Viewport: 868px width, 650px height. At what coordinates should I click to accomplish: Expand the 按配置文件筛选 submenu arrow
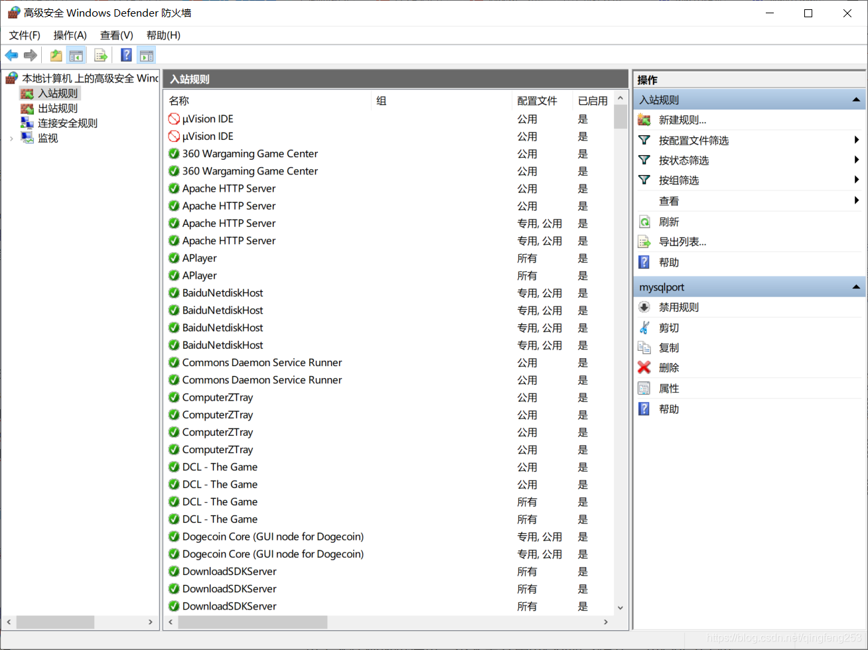point(857,140)
